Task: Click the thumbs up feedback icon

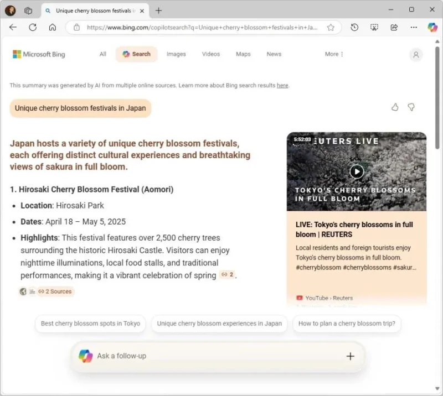Action: coord(395,107)
